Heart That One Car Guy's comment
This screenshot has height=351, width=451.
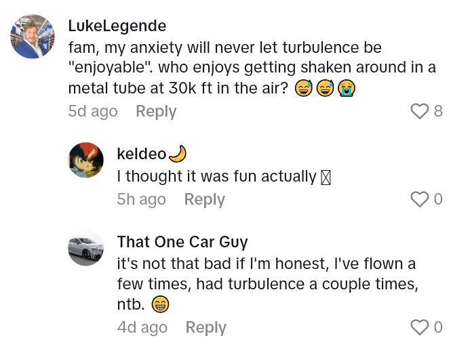[420, 327]
